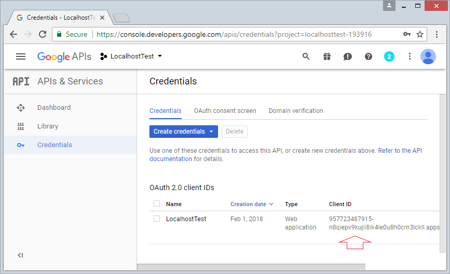Open a new browser tab
The width and height of the screenshot is (450, 274).
click(x=121, y=18)
